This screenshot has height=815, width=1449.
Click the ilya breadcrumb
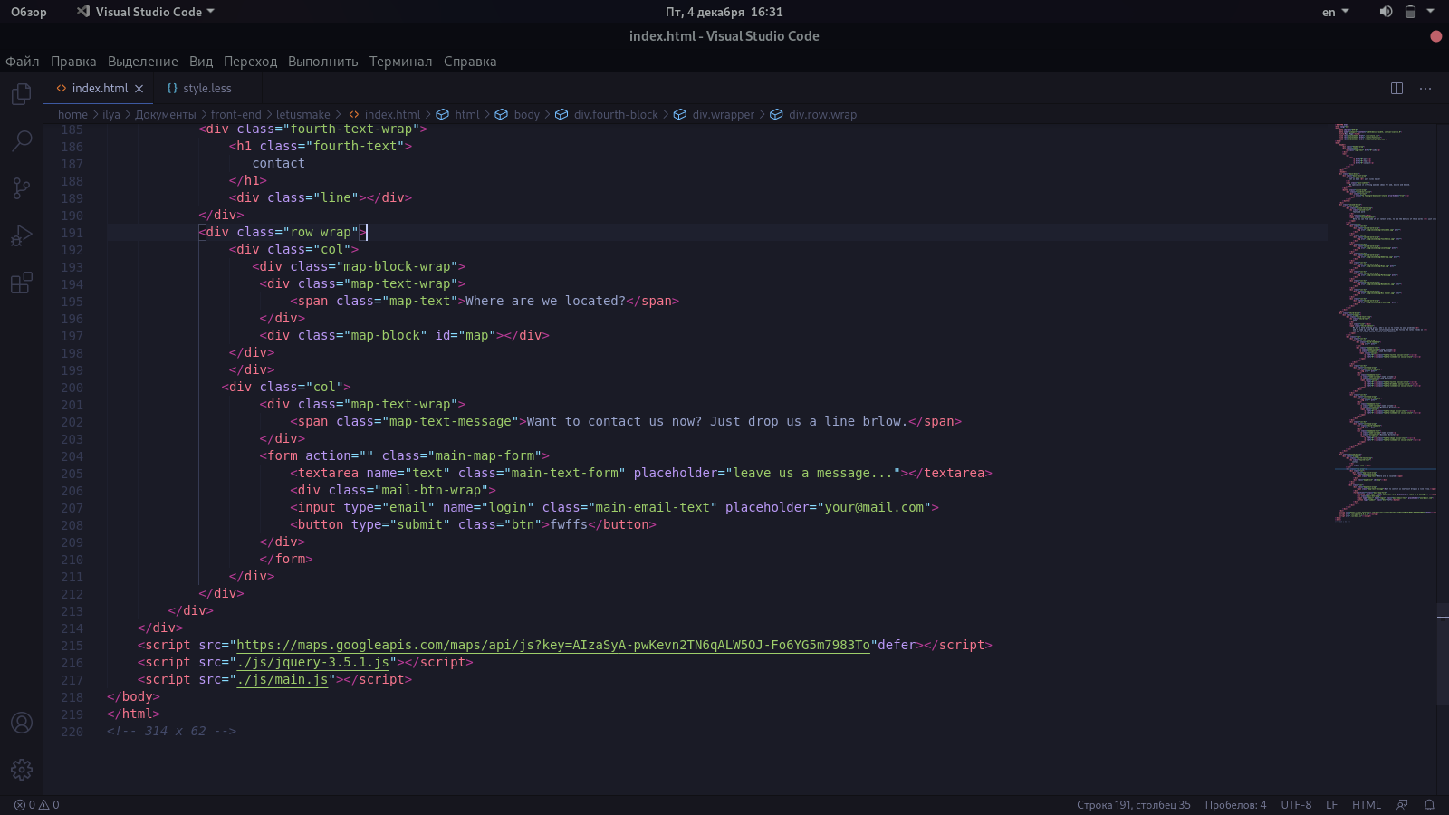coord(111,115)
